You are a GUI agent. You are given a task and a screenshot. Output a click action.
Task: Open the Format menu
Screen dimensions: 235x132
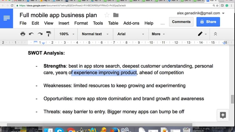tap(81, 23)
